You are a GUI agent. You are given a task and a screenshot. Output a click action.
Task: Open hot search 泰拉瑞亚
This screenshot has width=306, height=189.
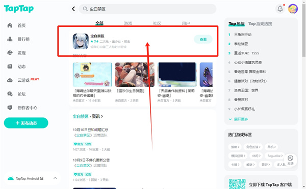(241, 44)
